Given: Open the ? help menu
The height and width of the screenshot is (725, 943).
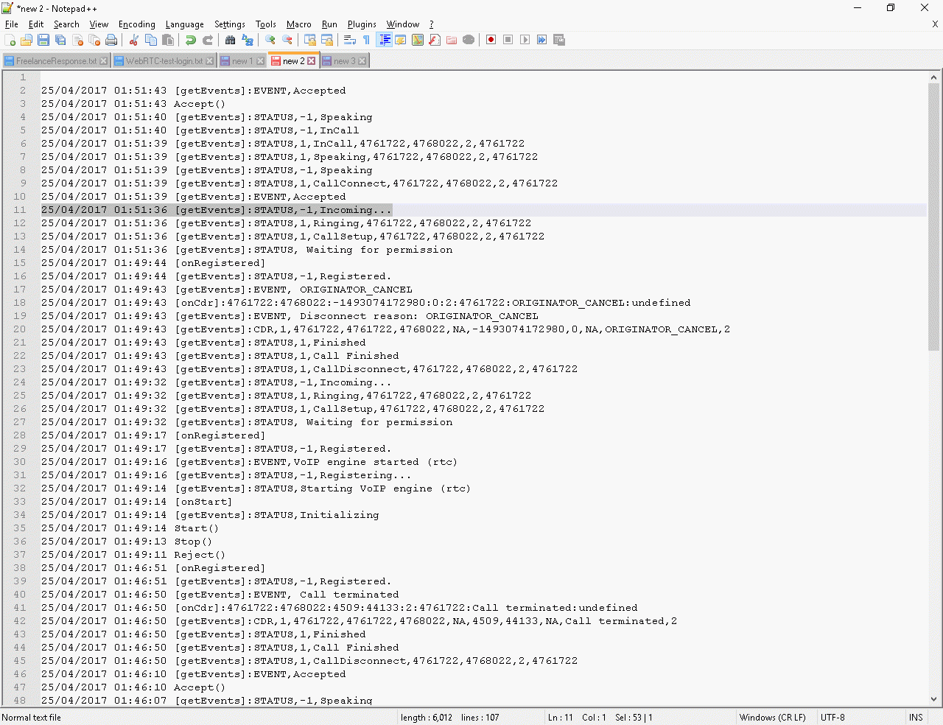Looking at the screenshot, I should (x=432, y=24).
